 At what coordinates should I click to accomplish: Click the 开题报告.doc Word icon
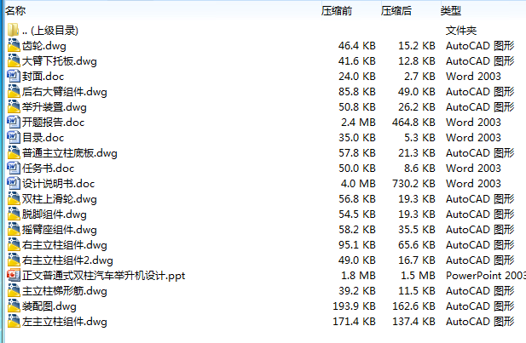14,122
